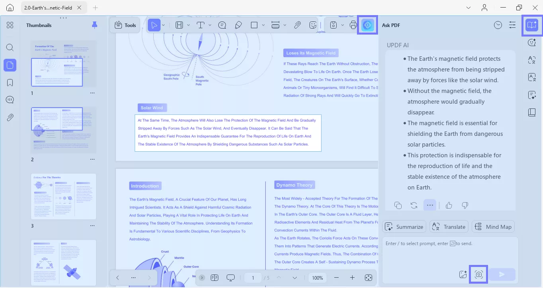Screen dimensions: 543x288
Task: Select the sticky note comment tool
Action: 222,25
